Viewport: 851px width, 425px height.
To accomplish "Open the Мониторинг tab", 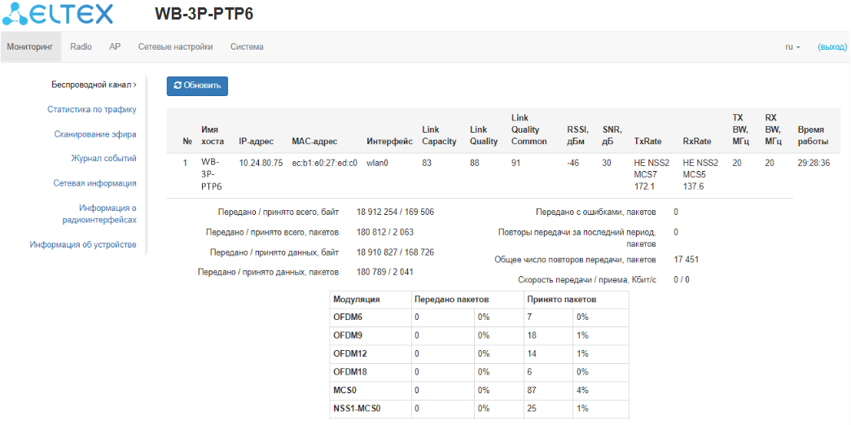I will point(30,46).
